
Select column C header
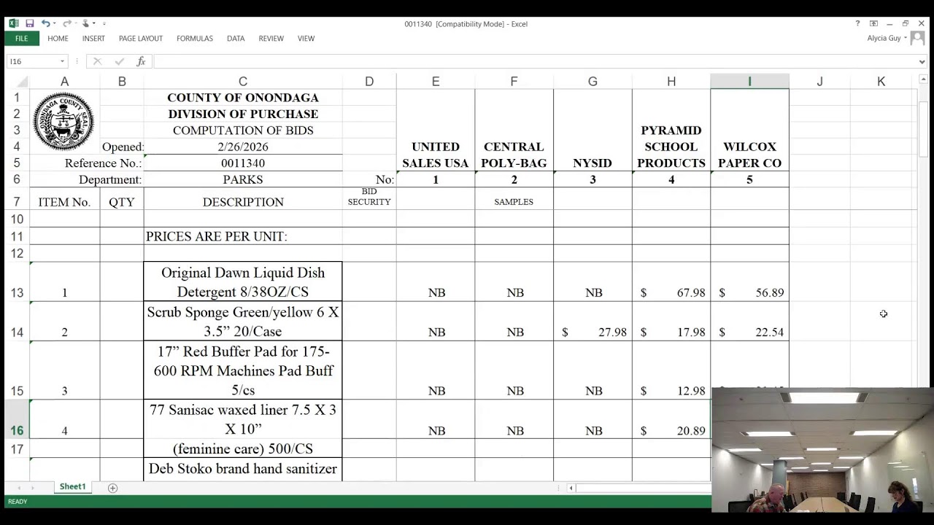click(243, 82)
